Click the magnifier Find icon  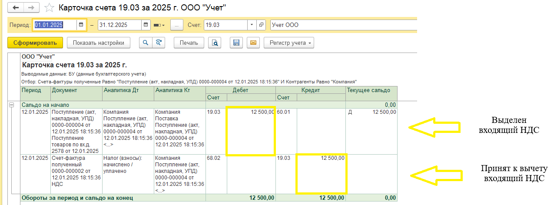tap(145, 43)
